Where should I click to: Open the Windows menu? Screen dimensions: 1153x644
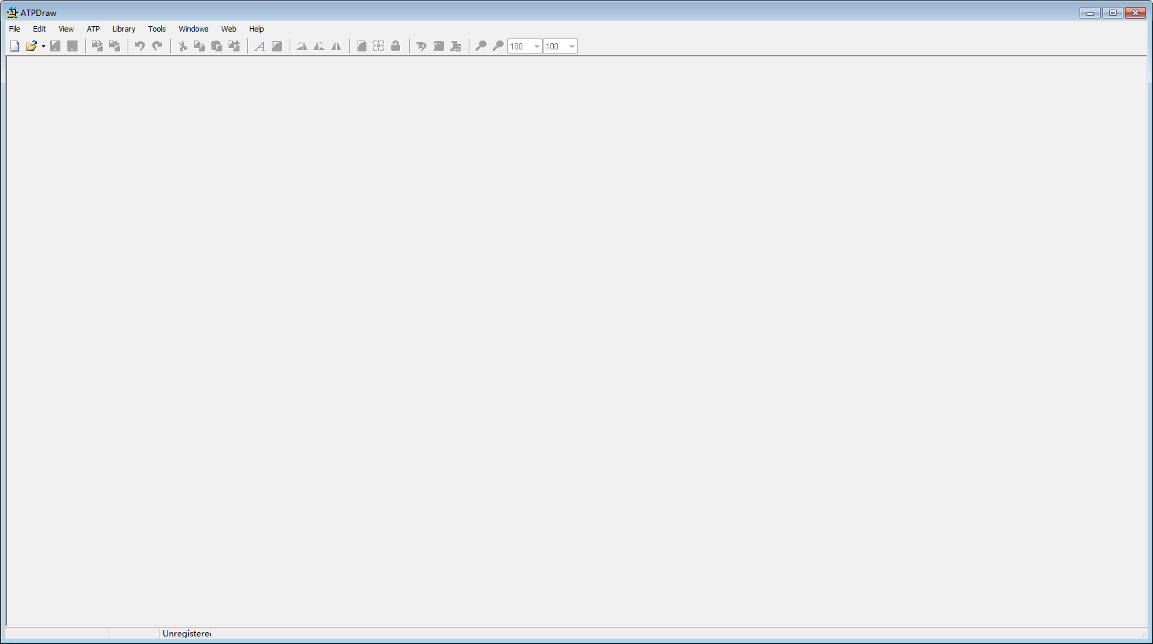tap(194, 29)
